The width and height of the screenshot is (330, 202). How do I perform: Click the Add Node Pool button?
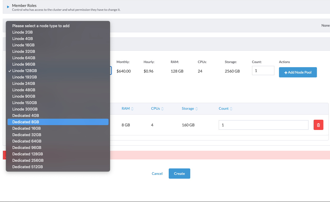(298, 72)
